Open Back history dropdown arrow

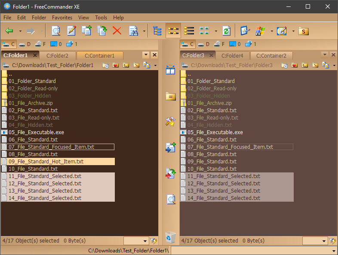coord(20,31)
